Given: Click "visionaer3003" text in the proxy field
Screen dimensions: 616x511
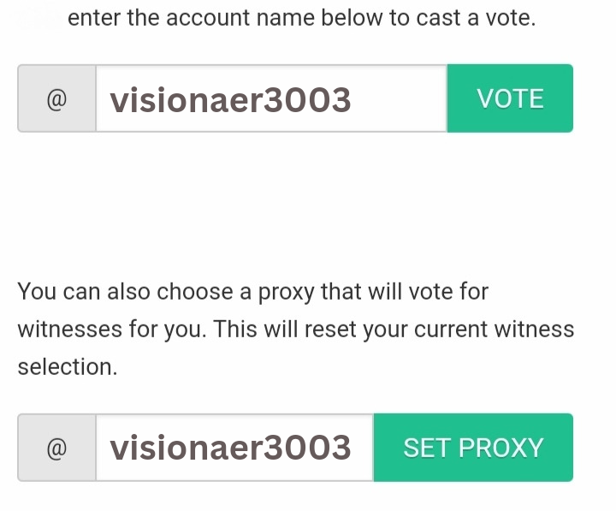Looking at the screenshot, I should pos(230,449).
